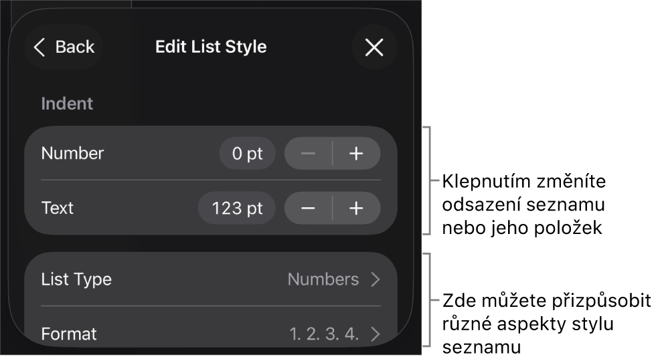Increase the Number indent with plus

[x=356, y=154]
